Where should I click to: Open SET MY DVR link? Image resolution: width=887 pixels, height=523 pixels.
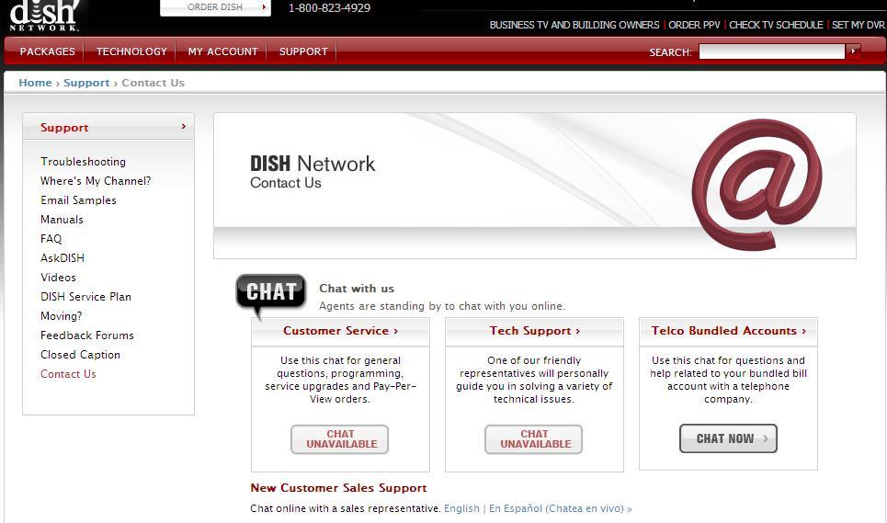(859, 25)
